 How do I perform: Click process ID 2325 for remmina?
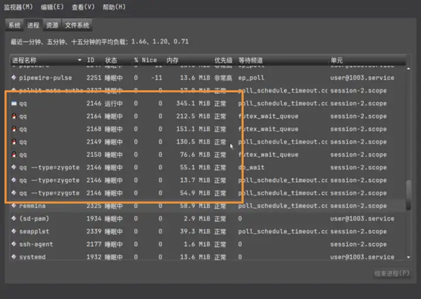point(94,206)
